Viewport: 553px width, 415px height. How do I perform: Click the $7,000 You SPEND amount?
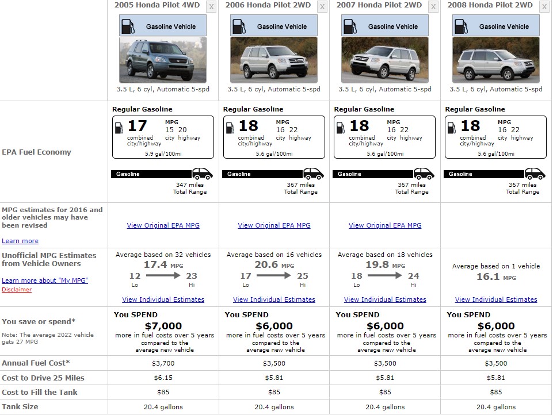163,326
